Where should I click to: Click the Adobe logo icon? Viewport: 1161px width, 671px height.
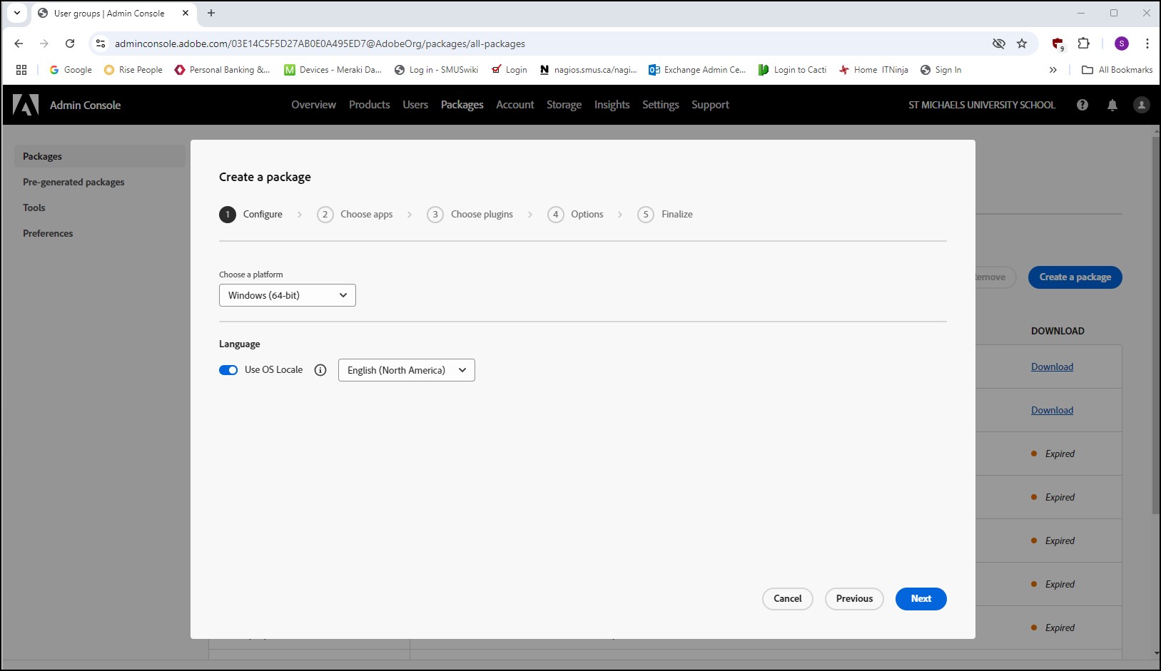coord(26,105)
